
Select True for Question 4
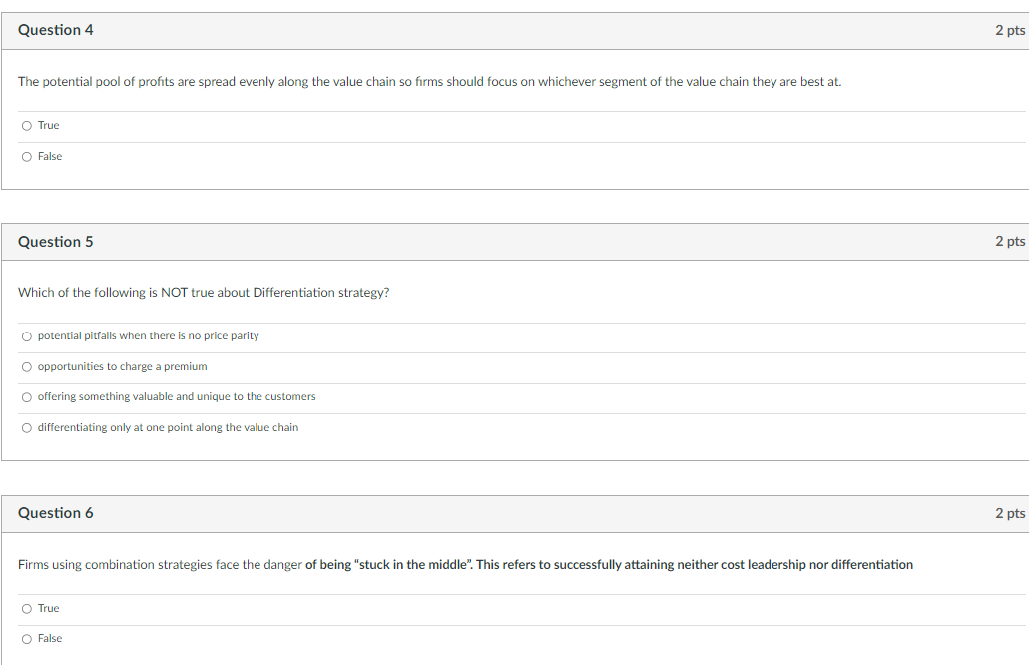click(x=26, y=125)
